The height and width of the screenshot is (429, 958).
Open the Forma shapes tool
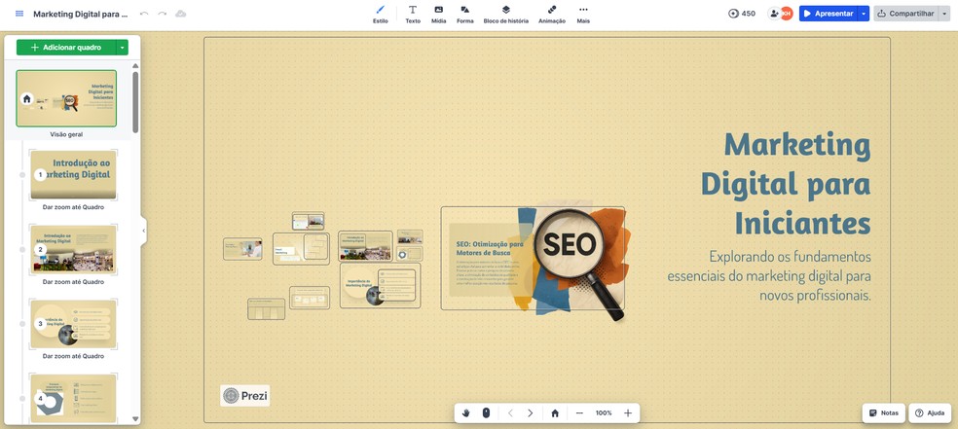click(465, 15)
